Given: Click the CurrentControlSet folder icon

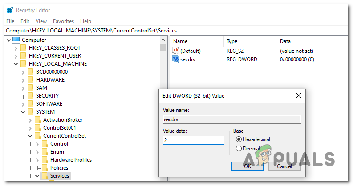Looking at the screenshot, I should click(x=37, y=136).
